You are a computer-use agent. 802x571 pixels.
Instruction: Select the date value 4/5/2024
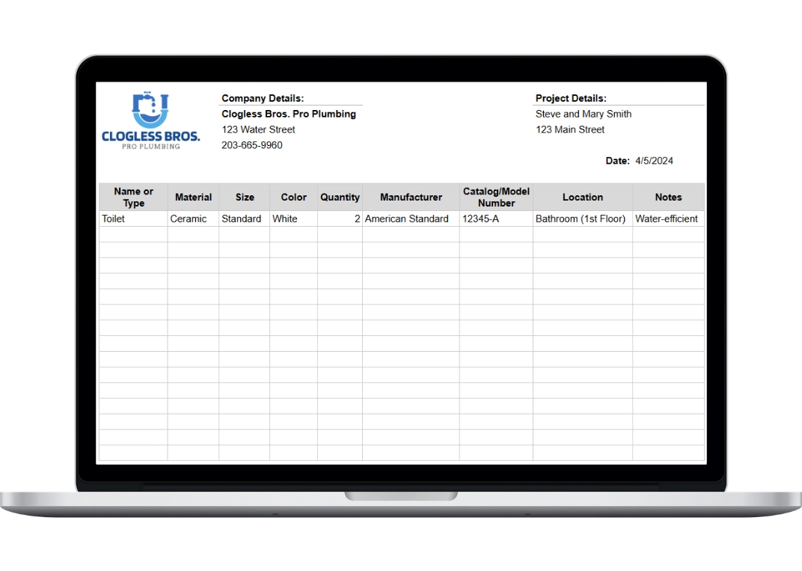click(654, 161)
